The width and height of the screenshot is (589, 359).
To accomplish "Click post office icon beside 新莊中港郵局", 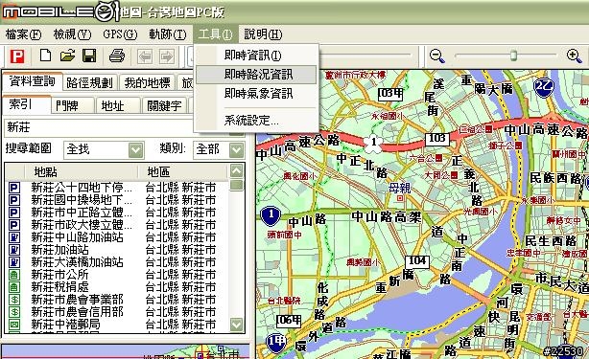I will point(14,325).
